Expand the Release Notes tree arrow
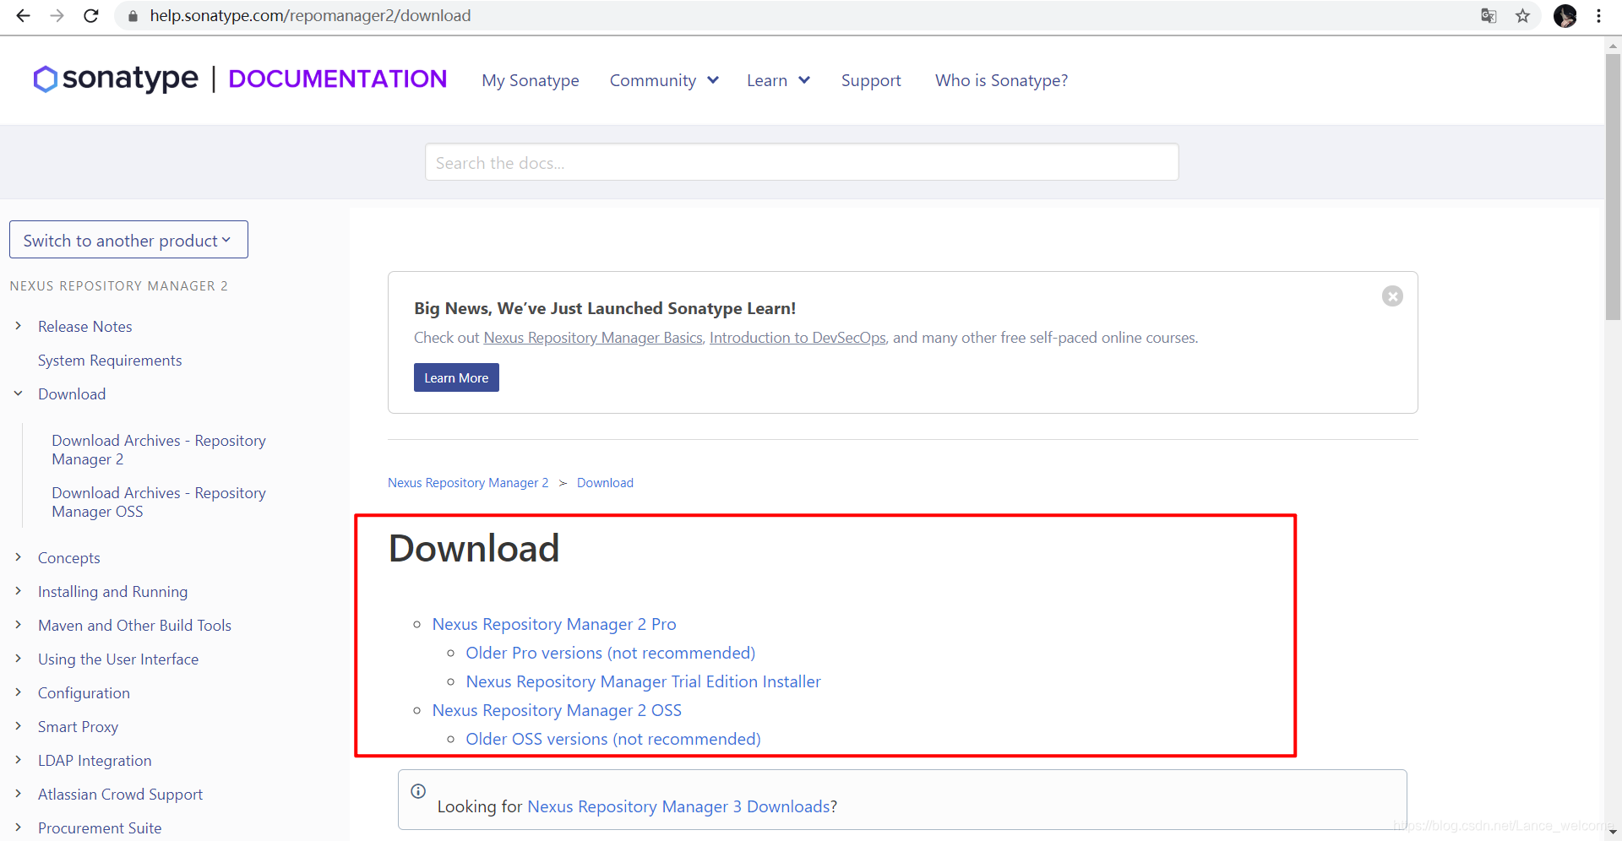This screenshot has height=841, width=1622. coord(18,326)
